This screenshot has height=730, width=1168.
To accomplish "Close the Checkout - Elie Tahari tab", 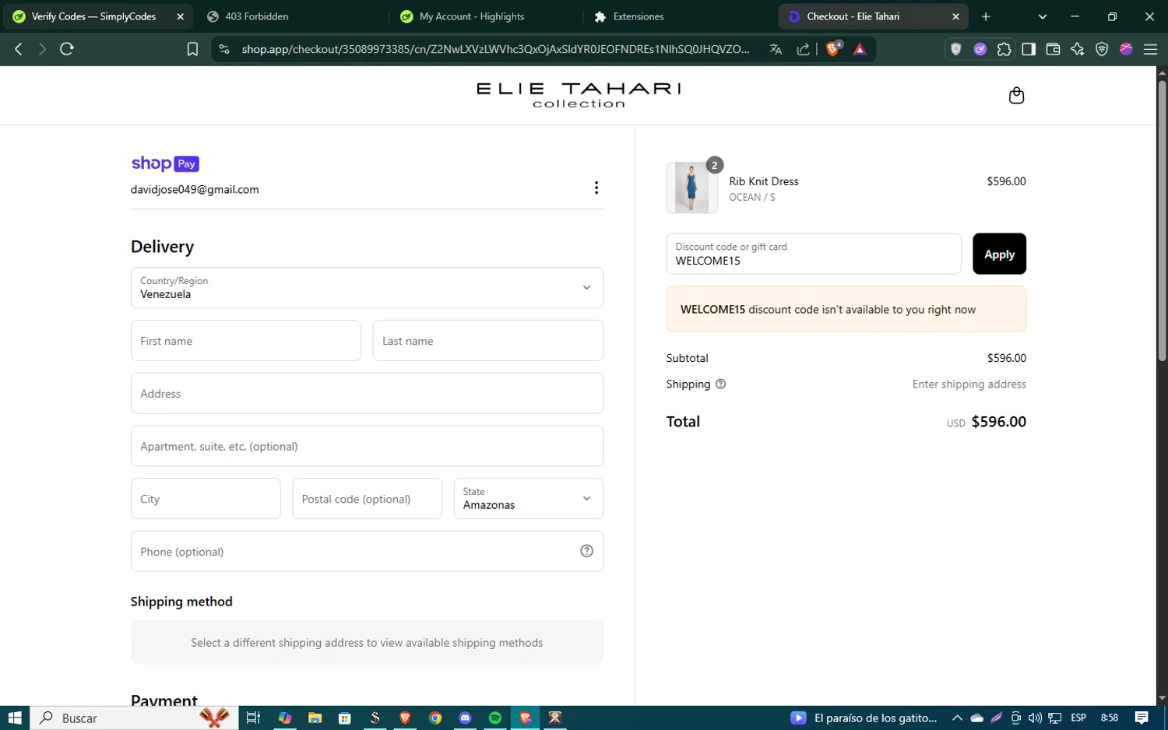I will (x=955, y=16).
